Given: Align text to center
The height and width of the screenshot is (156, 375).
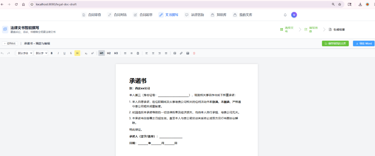Looking at the screenshot, I should (x=153, y=53).
